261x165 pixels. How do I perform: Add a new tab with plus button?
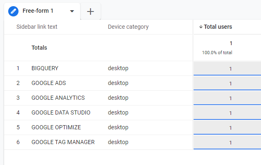point(90,11)
